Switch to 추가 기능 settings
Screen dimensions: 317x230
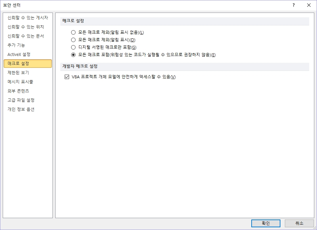tap(28, 45)
